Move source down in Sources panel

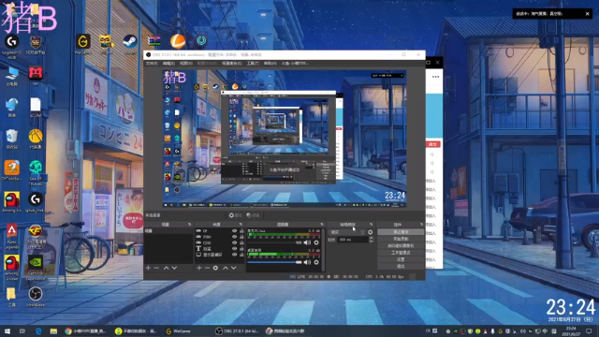point(234,268)
